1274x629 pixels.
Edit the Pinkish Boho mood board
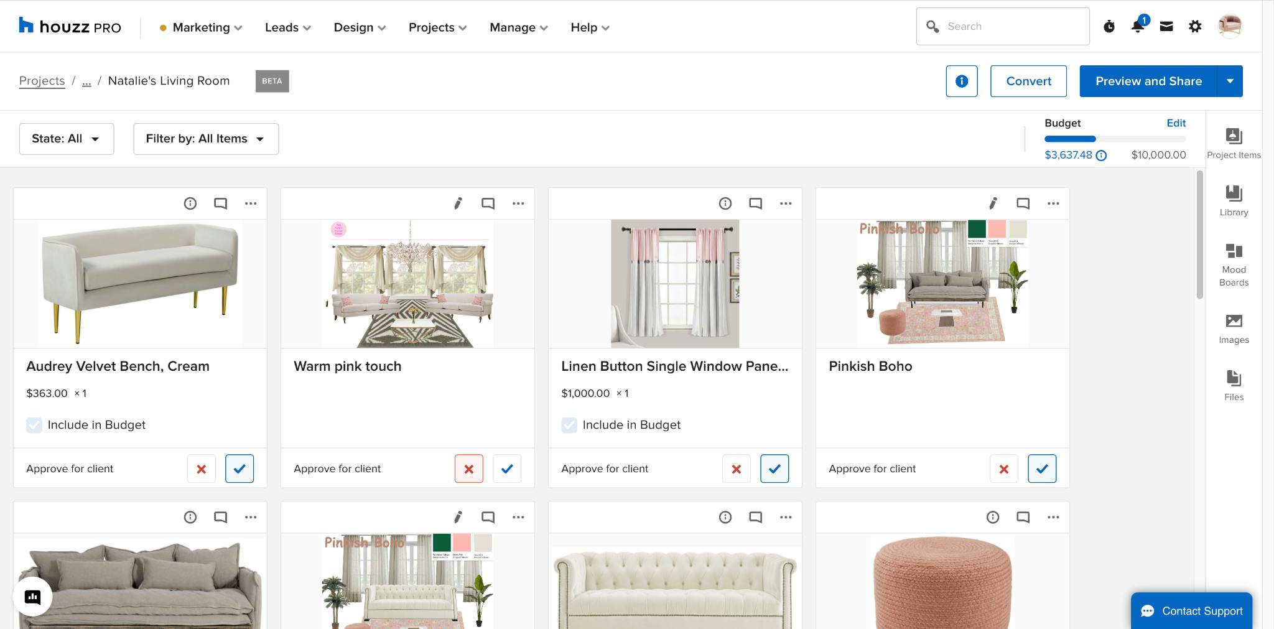click(x=993, y=203)
